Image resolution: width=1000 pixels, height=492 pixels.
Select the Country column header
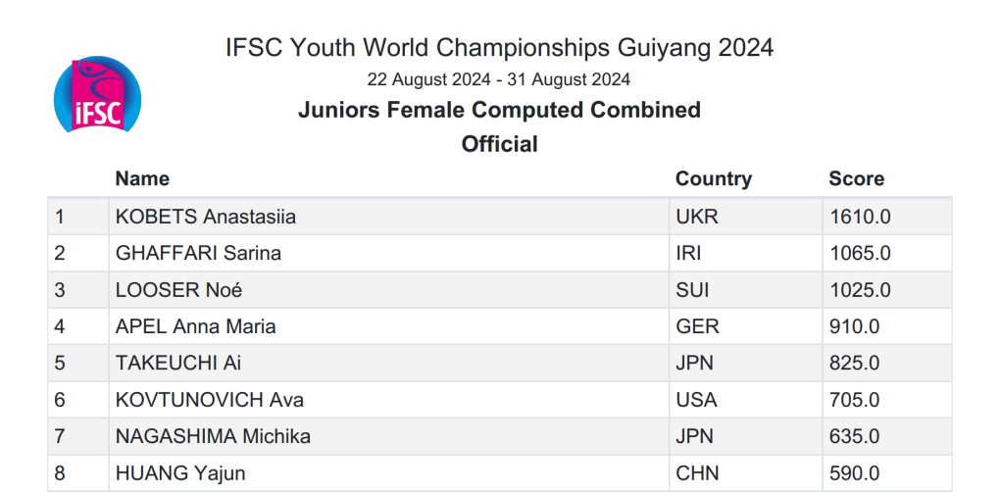[x=714, y=178]
